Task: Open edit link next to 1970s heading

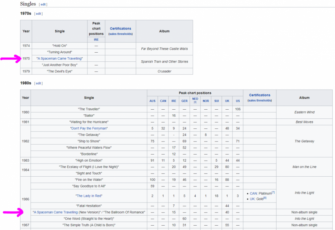Action: point(39,14)
